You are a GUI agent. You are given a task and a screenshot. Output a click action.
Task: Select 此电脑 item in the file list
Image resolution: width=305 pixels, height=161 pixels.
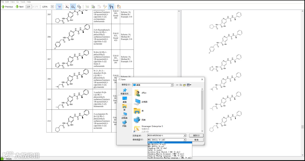coord(141,102)
